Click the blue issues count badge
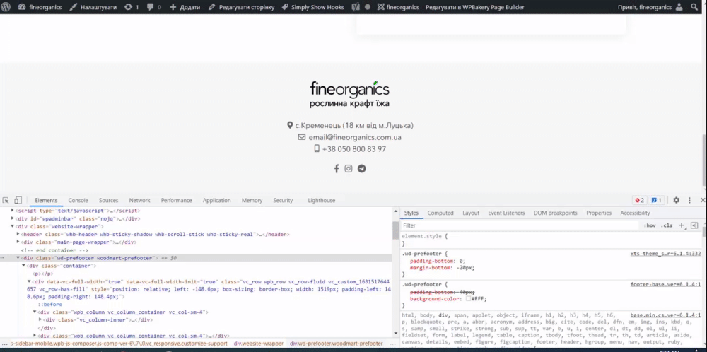Screen dimensions: 707x352 pos(657,200)
